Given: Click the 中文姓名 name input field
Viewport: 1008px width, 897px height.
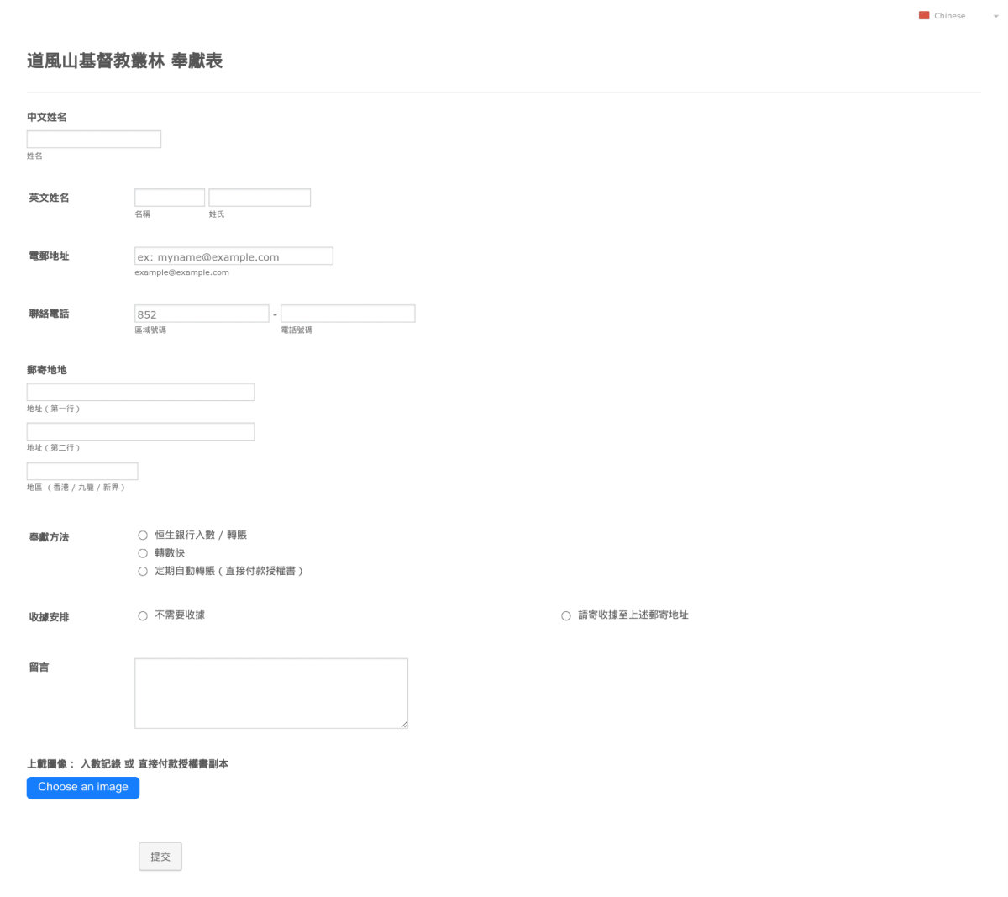Looking at the screenshot, I should click(x=93, y=139).
